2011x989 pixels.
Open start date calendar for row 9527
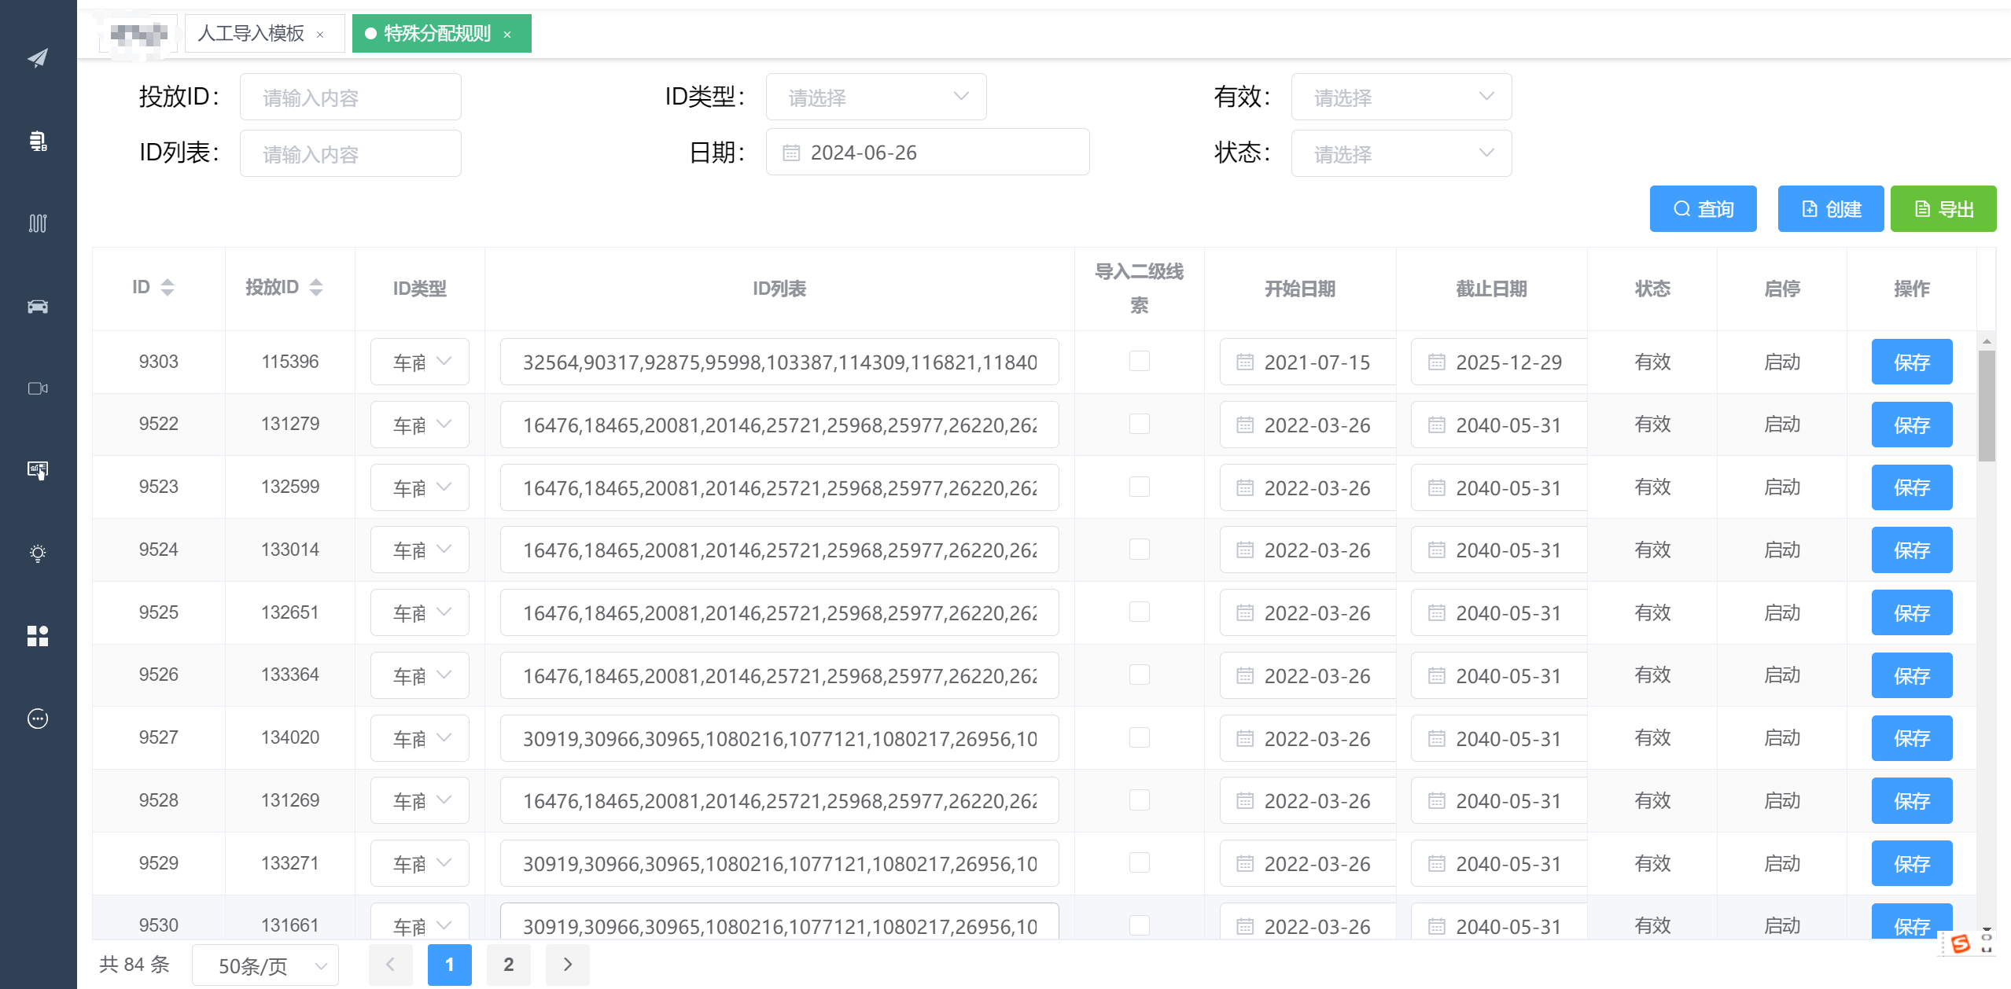click(1245, 739)
